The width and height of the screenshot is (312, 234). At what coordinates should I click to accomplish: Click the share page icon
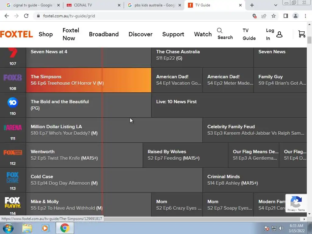pyautogui.click(x=264, y=16)
